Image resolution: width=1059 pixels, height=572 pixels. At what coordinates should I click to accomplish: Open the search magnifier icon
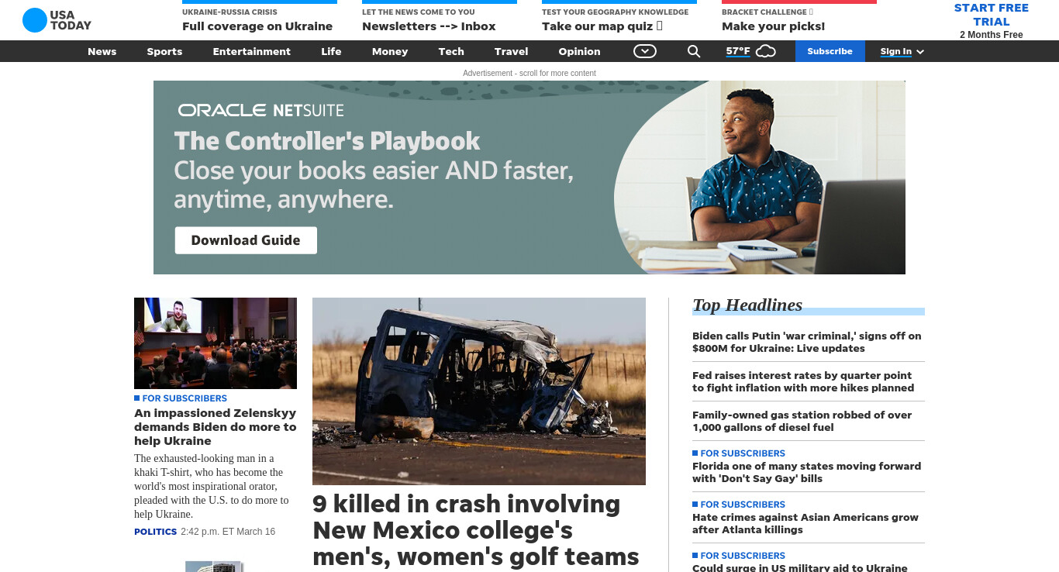pyautogui.click(x=694, y=51)
